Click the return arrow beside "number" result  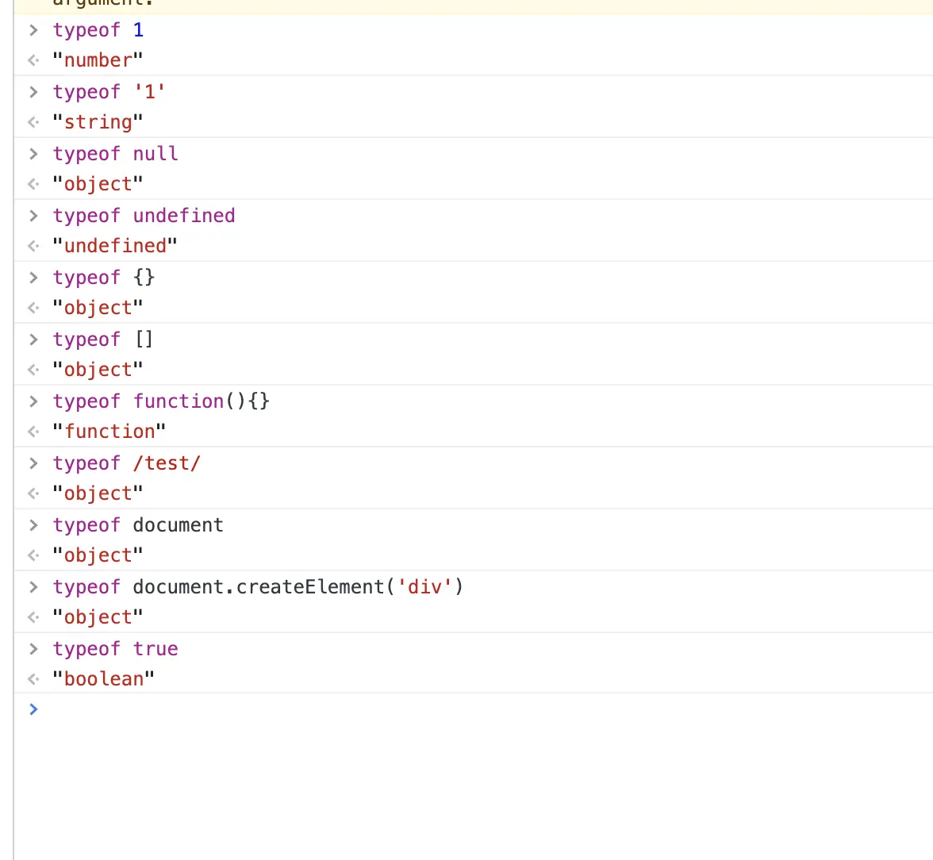(x=33, y=60)
